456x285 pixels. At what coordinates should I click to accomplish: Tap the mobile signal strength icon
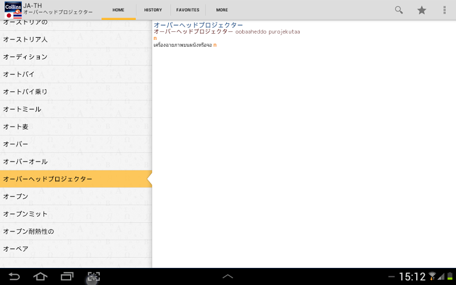click(x=441, y=276)
